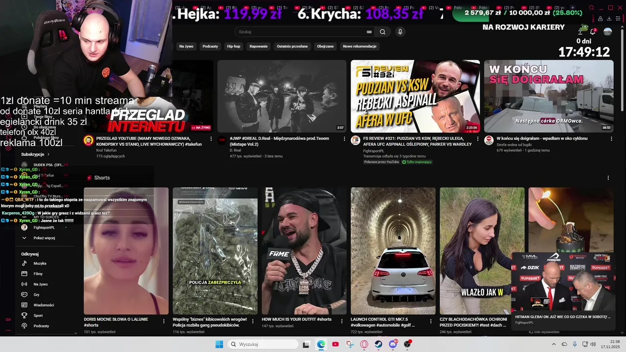Open Na żywo in the Odkrywaj sidebar
The height and width of the screenshot is (352, 626).
[x=40, y=284]
